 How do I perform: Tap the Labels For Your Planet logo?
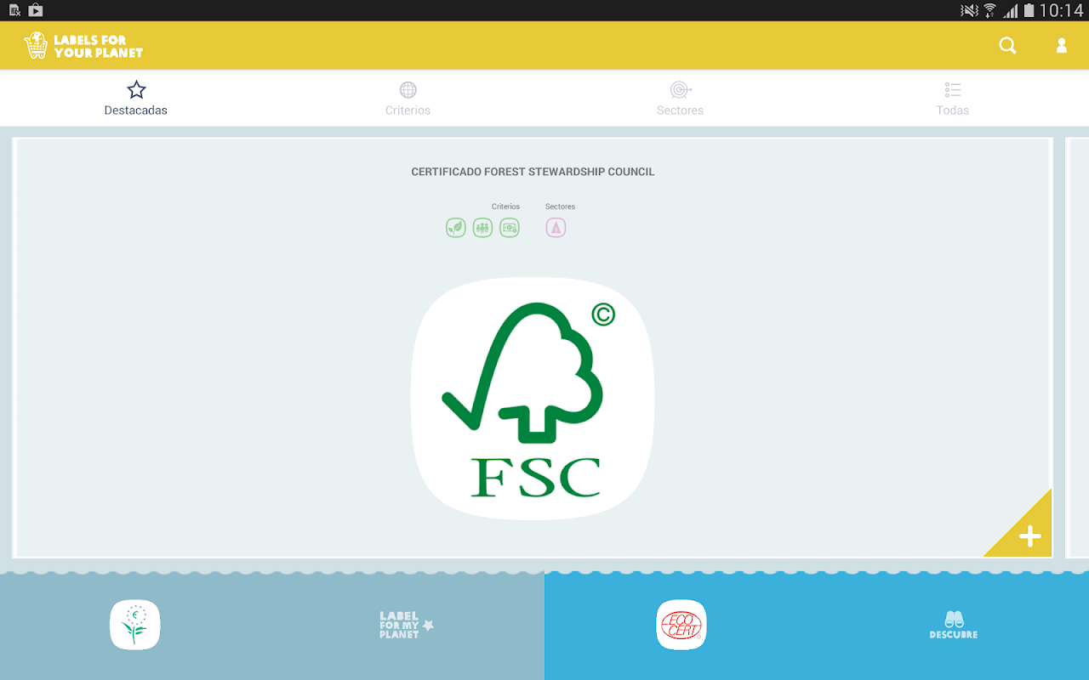pos(83,46)
